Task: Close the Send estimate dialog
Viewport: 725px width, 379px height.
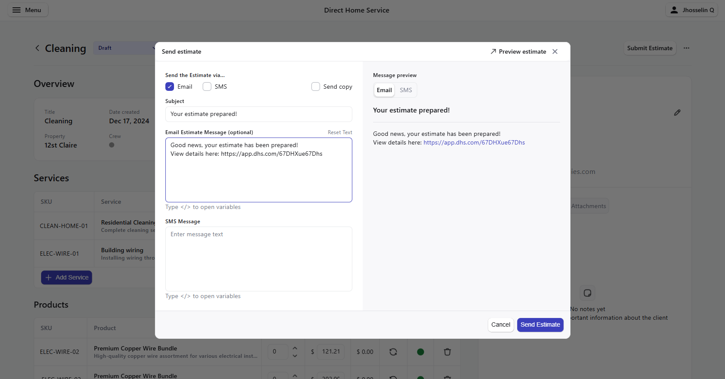Action: [x=555, y=51]
